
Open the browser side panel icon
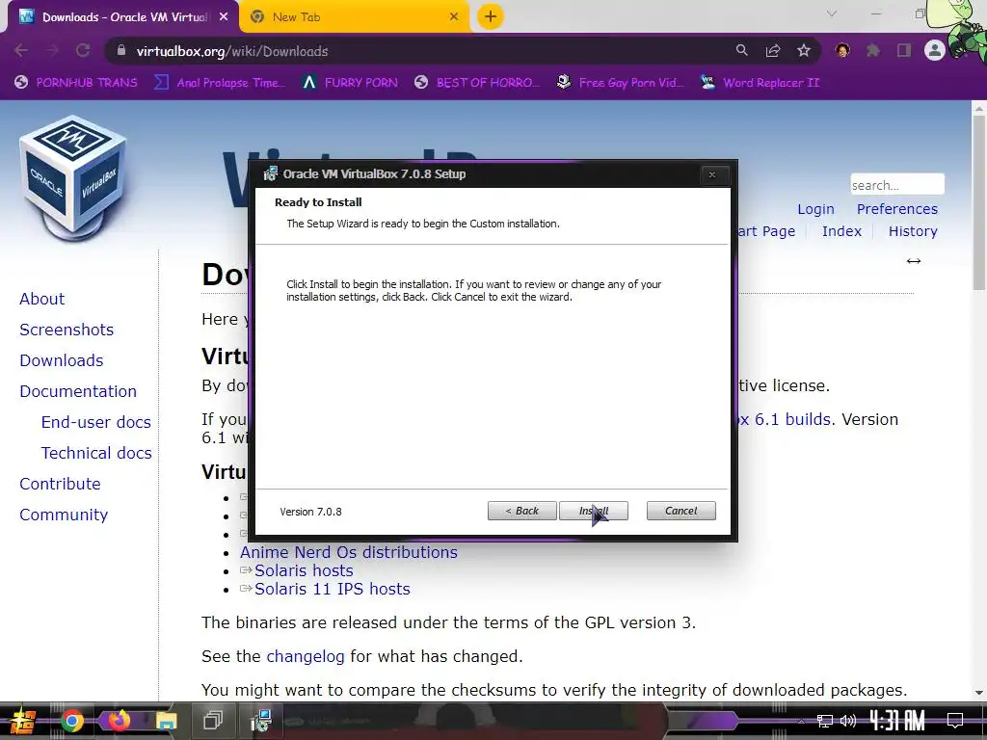pyautogui.click(x=904, y=50)
